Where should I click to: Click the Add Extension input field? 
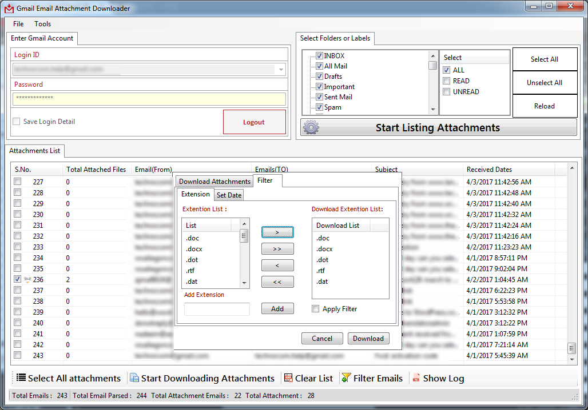point(217,309)
